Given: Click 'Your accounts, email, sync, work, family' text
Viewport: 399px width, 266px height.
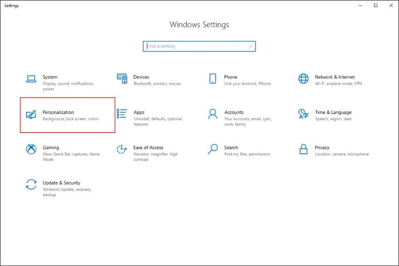Looking at the screenshot, I should coord(248,121).
